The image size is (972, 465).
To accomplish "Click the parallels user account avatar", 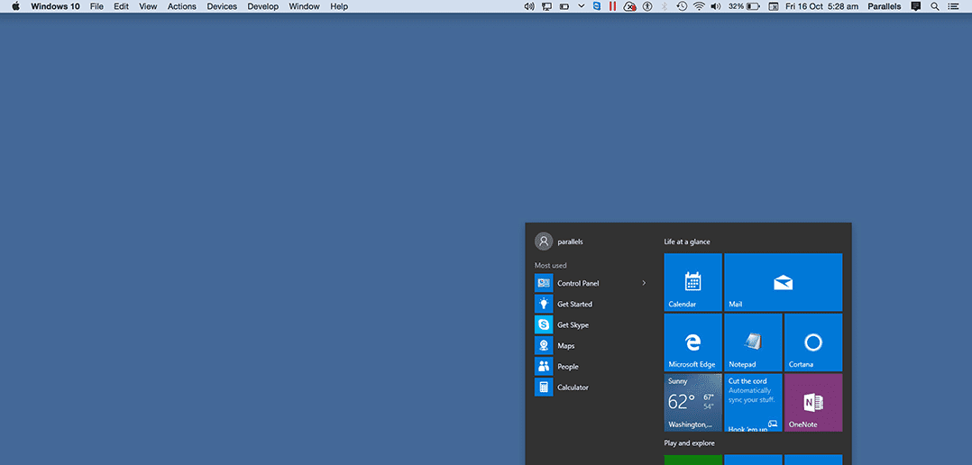I will coord(544,242).
